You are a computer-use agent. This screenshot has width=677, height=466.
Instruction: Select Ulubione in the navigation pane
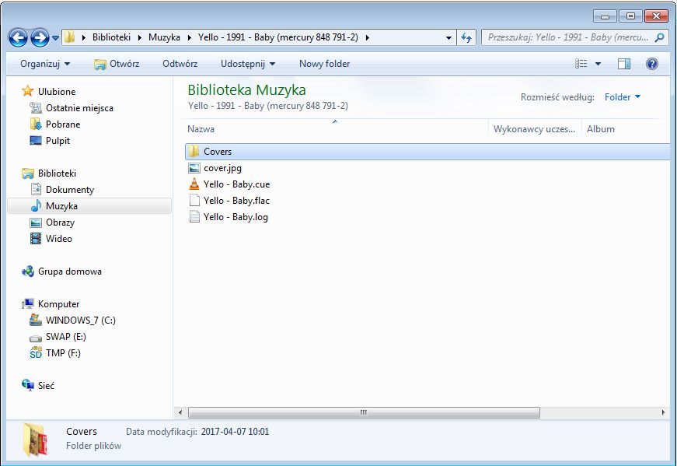pos(57,91)
